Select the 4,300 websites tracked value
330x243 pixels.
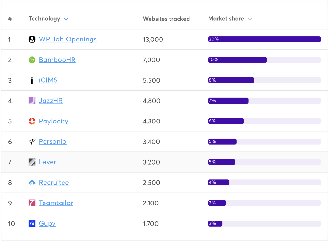[151, 121]
